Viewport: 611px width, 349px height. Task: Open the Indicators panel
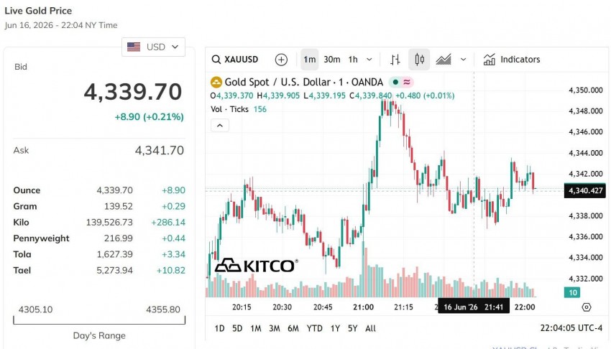point(512,60)
